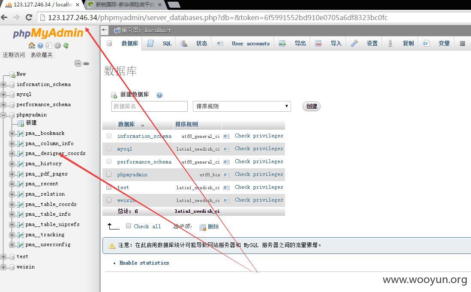Expand weixin database tree node
Image resolution: width=471 pixels, height=292 pixels.
(x=3, y=267)
